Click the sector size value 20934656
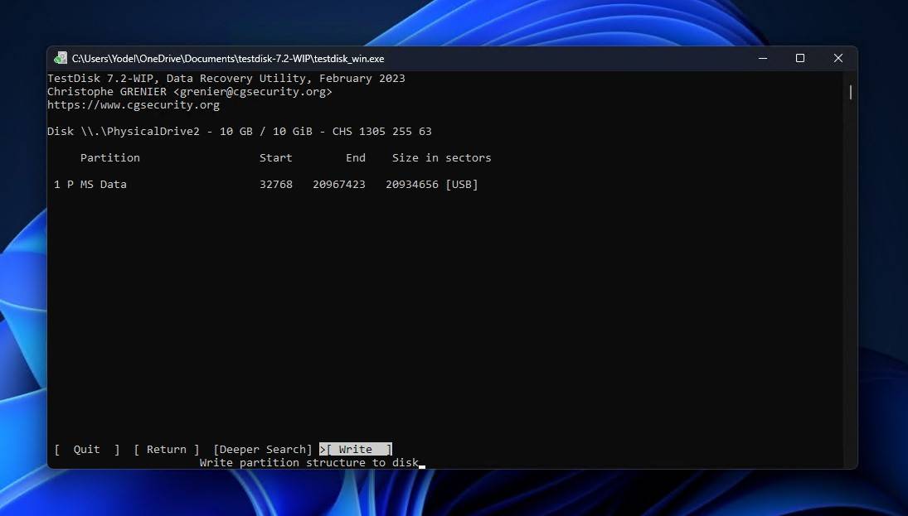The image size is (908, 516). point(412,185)
